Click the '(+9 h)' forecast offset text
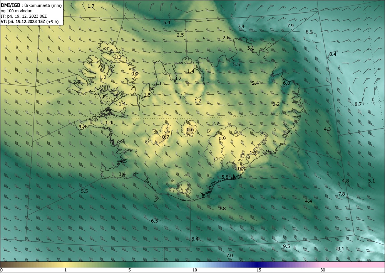This screenshot has height=273, width=385. coord(52,22)
